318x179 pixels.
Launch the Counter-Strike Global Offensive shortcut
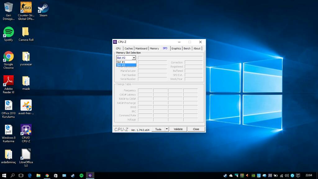pos(26,7)
